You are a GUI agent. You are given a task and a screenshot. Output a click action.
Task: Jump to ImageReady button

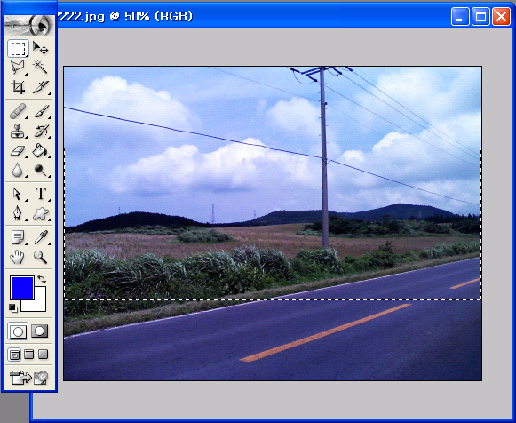click(28, 378)
